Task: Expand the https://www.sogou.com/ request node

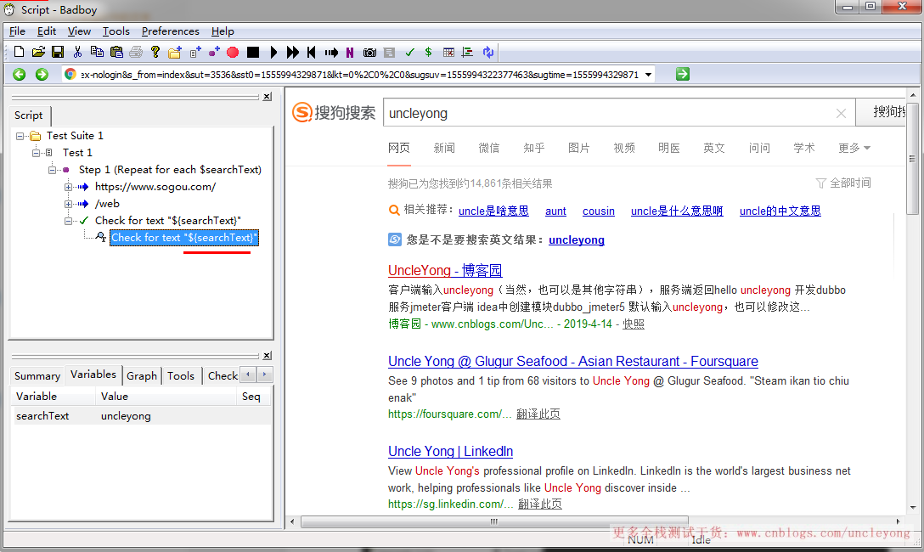Action: [68, 188]
